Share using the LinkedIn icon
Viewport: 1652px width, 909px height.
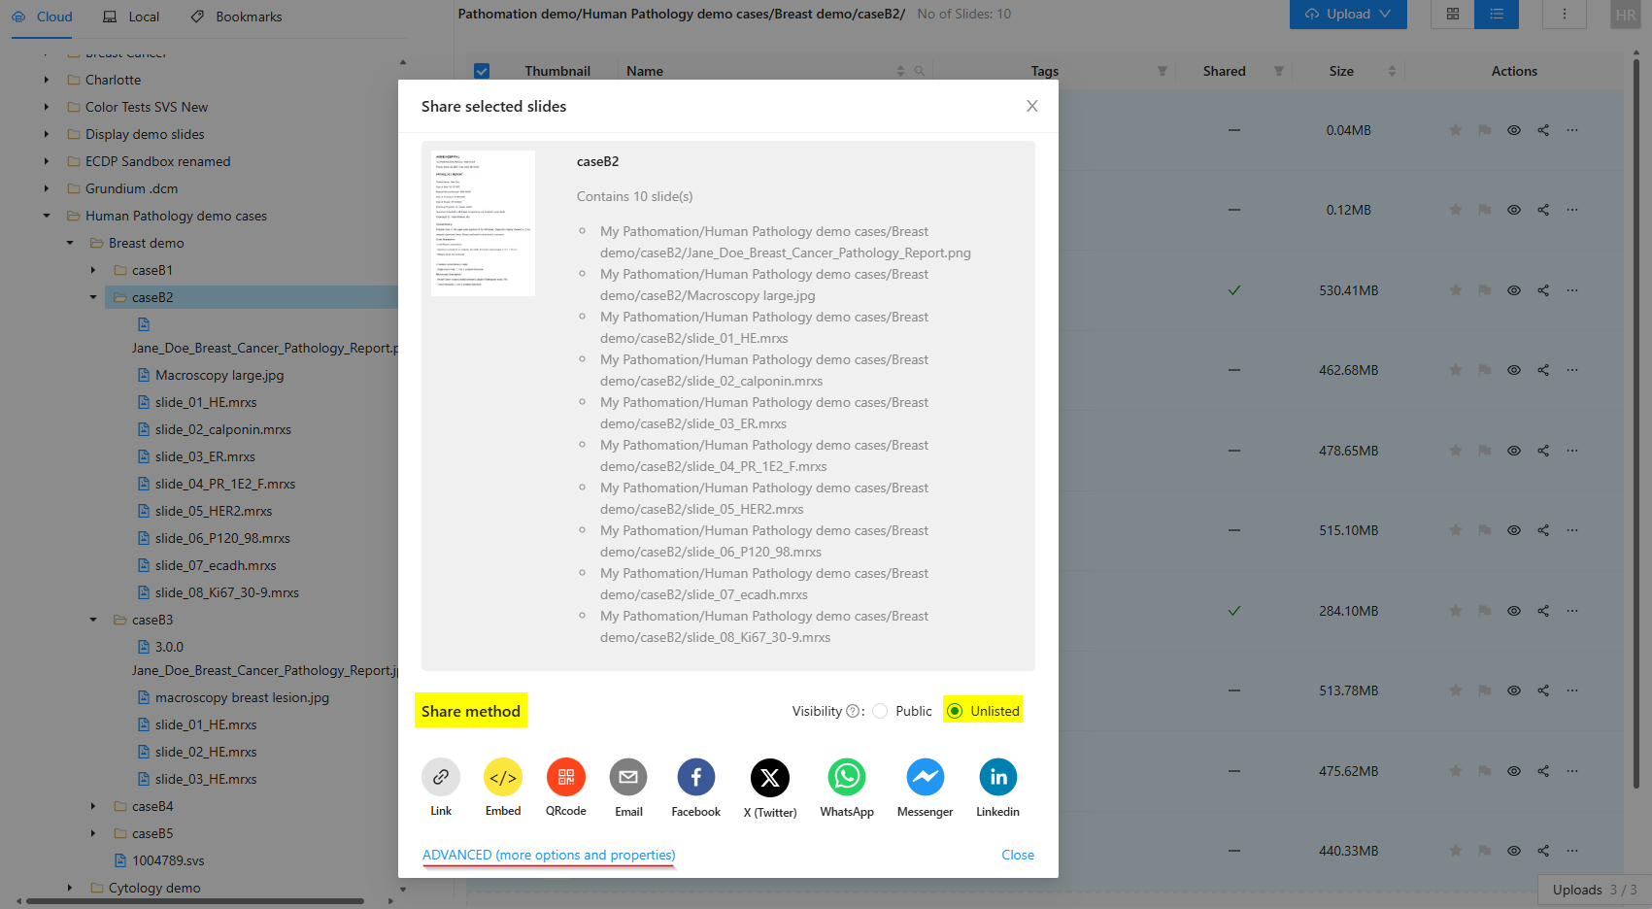[x=997, y=777]
